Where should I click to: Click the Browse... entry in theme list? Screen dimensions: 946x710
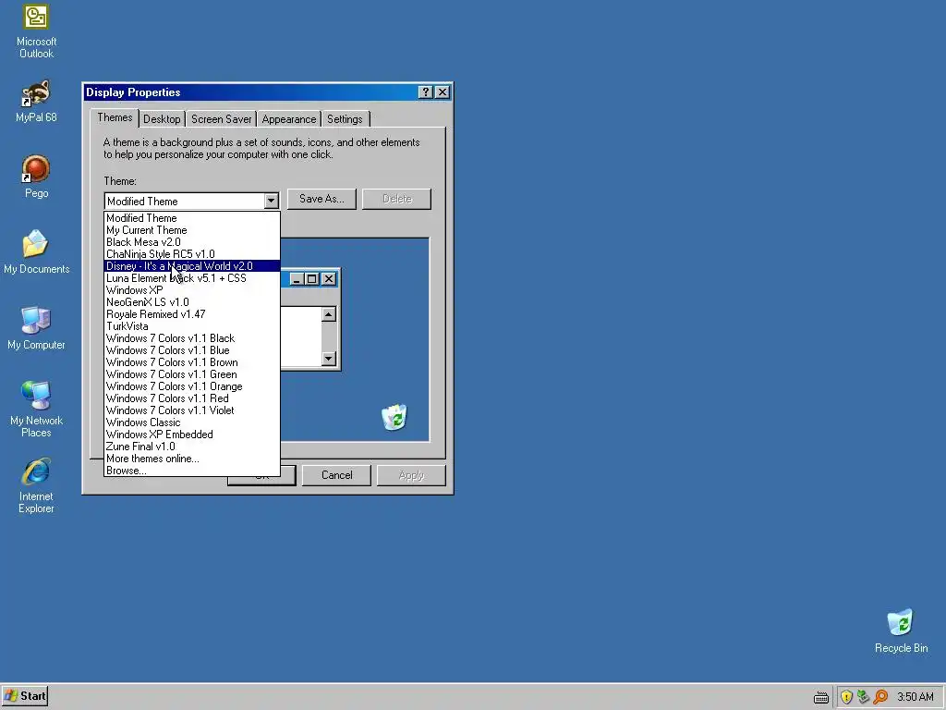[192, 471]
